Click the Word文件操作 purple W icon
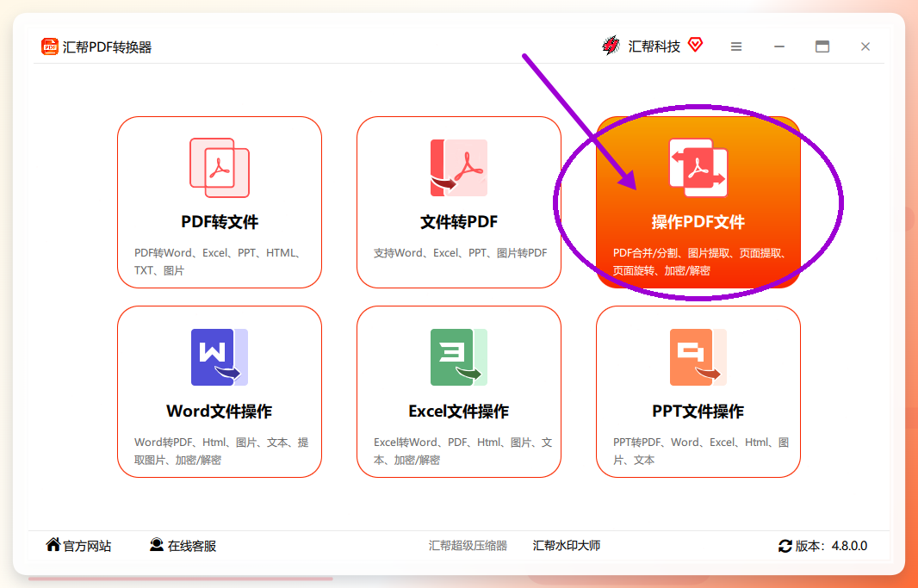Screen dimensions: 918x588 click(x=220, y=357)
